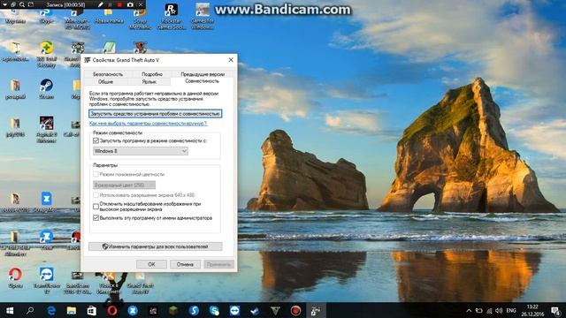566x318 pixels.
Task: Open Minecraft block icon on taskbar
Action: click(x=173, y=310)
